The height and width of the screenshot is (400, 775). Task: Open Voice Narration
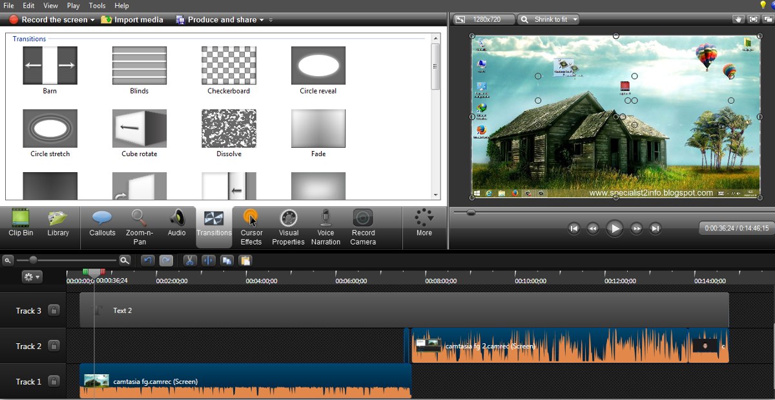(325, 228)
